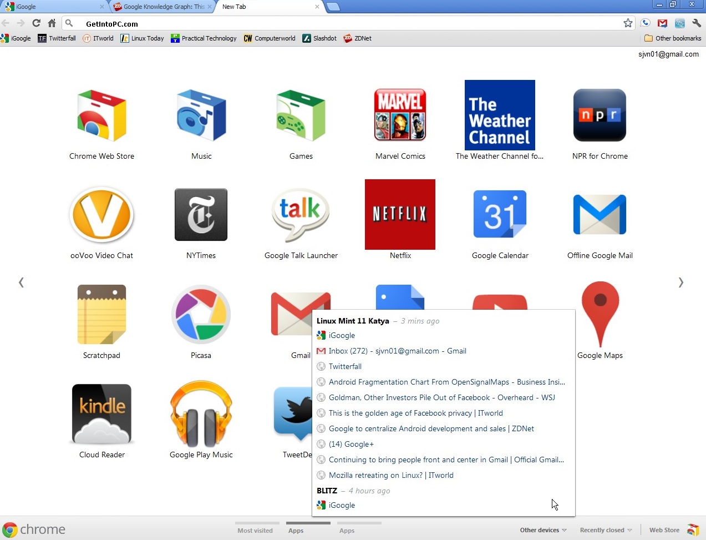Open the wrench settings menu
This screenshot has width=706, height=540.
(697, 23)
